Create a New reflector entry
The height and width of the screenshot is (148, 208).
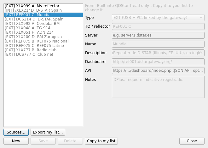pos(16,141)
